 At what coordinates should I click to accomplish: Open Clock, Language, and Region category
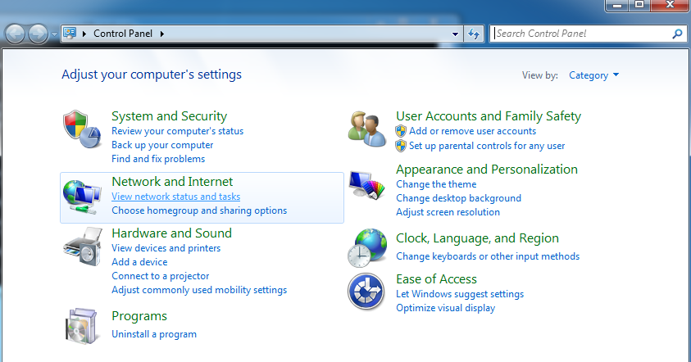(x=477, y=238)
